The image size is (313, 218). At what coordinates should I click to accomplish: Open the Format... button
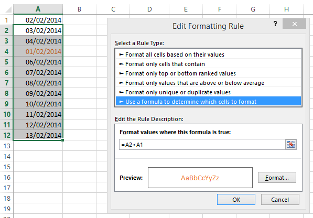click(x=277, y=178)
